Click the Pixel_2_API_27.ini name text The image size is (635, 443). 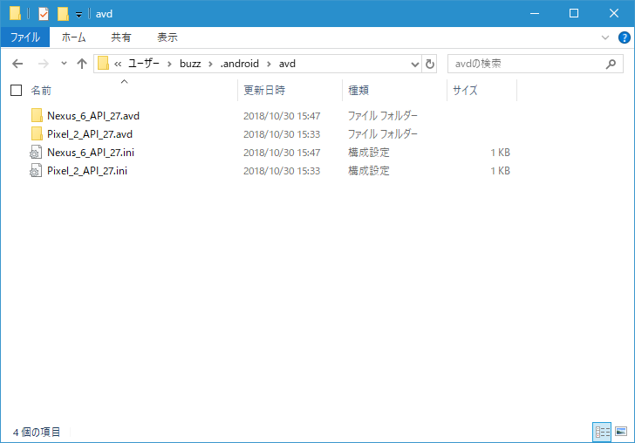tap(87, 170)
